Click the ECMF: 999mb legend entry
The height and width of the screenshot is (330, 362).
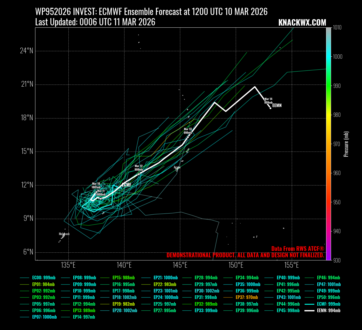click(328, 304)
